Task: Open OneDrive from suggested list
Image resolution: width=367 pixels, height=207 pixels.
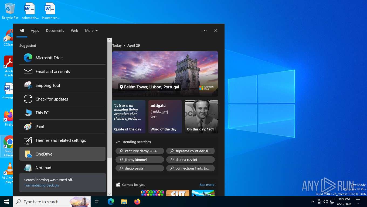Action: [x=62, y=154]
